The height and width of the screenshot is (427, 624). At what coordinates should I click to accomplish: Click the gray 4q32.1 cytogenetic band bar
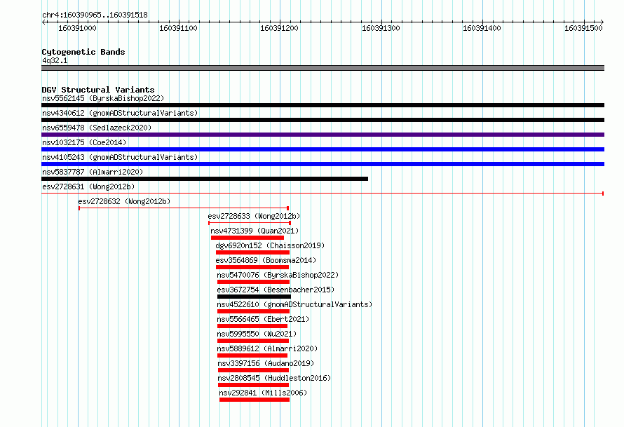[x=323, y=68]
